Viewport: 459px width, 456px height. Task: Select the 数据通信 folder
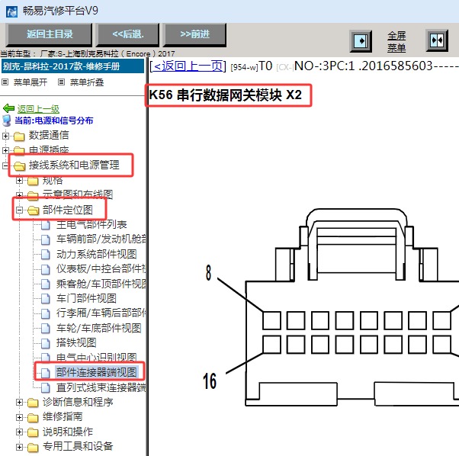pyautogui.click(x=49, y=135)
